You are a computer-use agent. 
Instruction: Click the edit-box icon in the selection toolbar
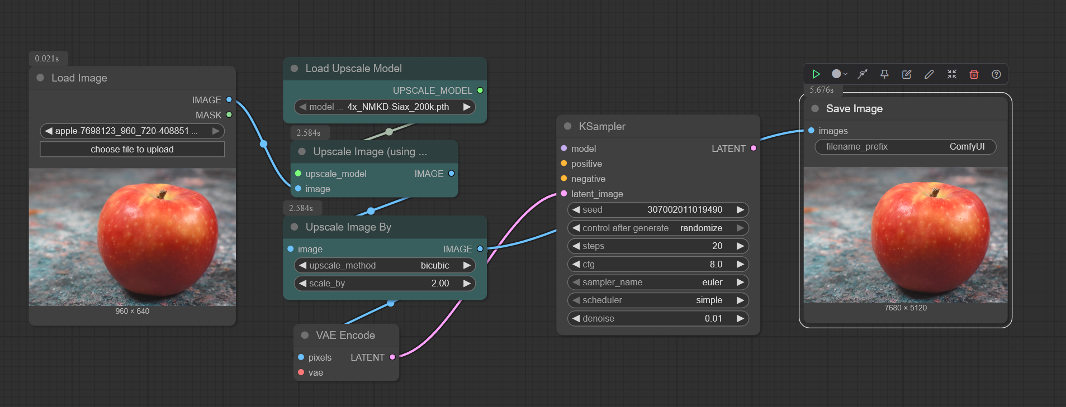pos(907,74)
